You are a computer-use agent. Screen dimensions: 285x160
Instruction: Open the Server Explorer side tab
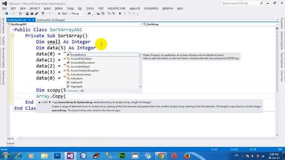tap(3, 26)
